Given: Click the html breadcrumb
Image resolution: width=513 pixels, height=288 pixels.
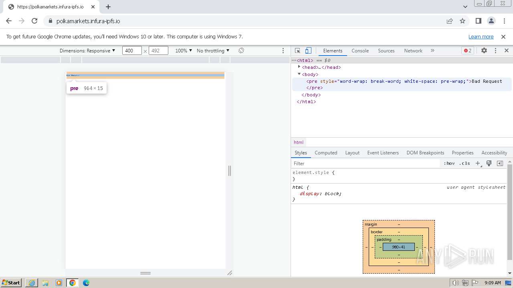Looking at the screenshot, I should point(299,142).
